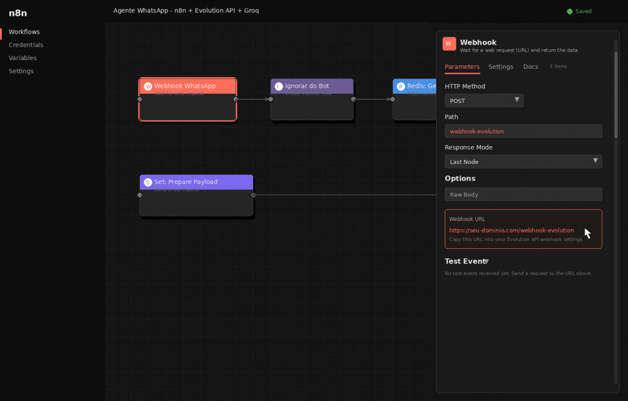Screen dimensions: 628x401
Task: Click the orange Webhook panel icon
Action: [449, 44]
